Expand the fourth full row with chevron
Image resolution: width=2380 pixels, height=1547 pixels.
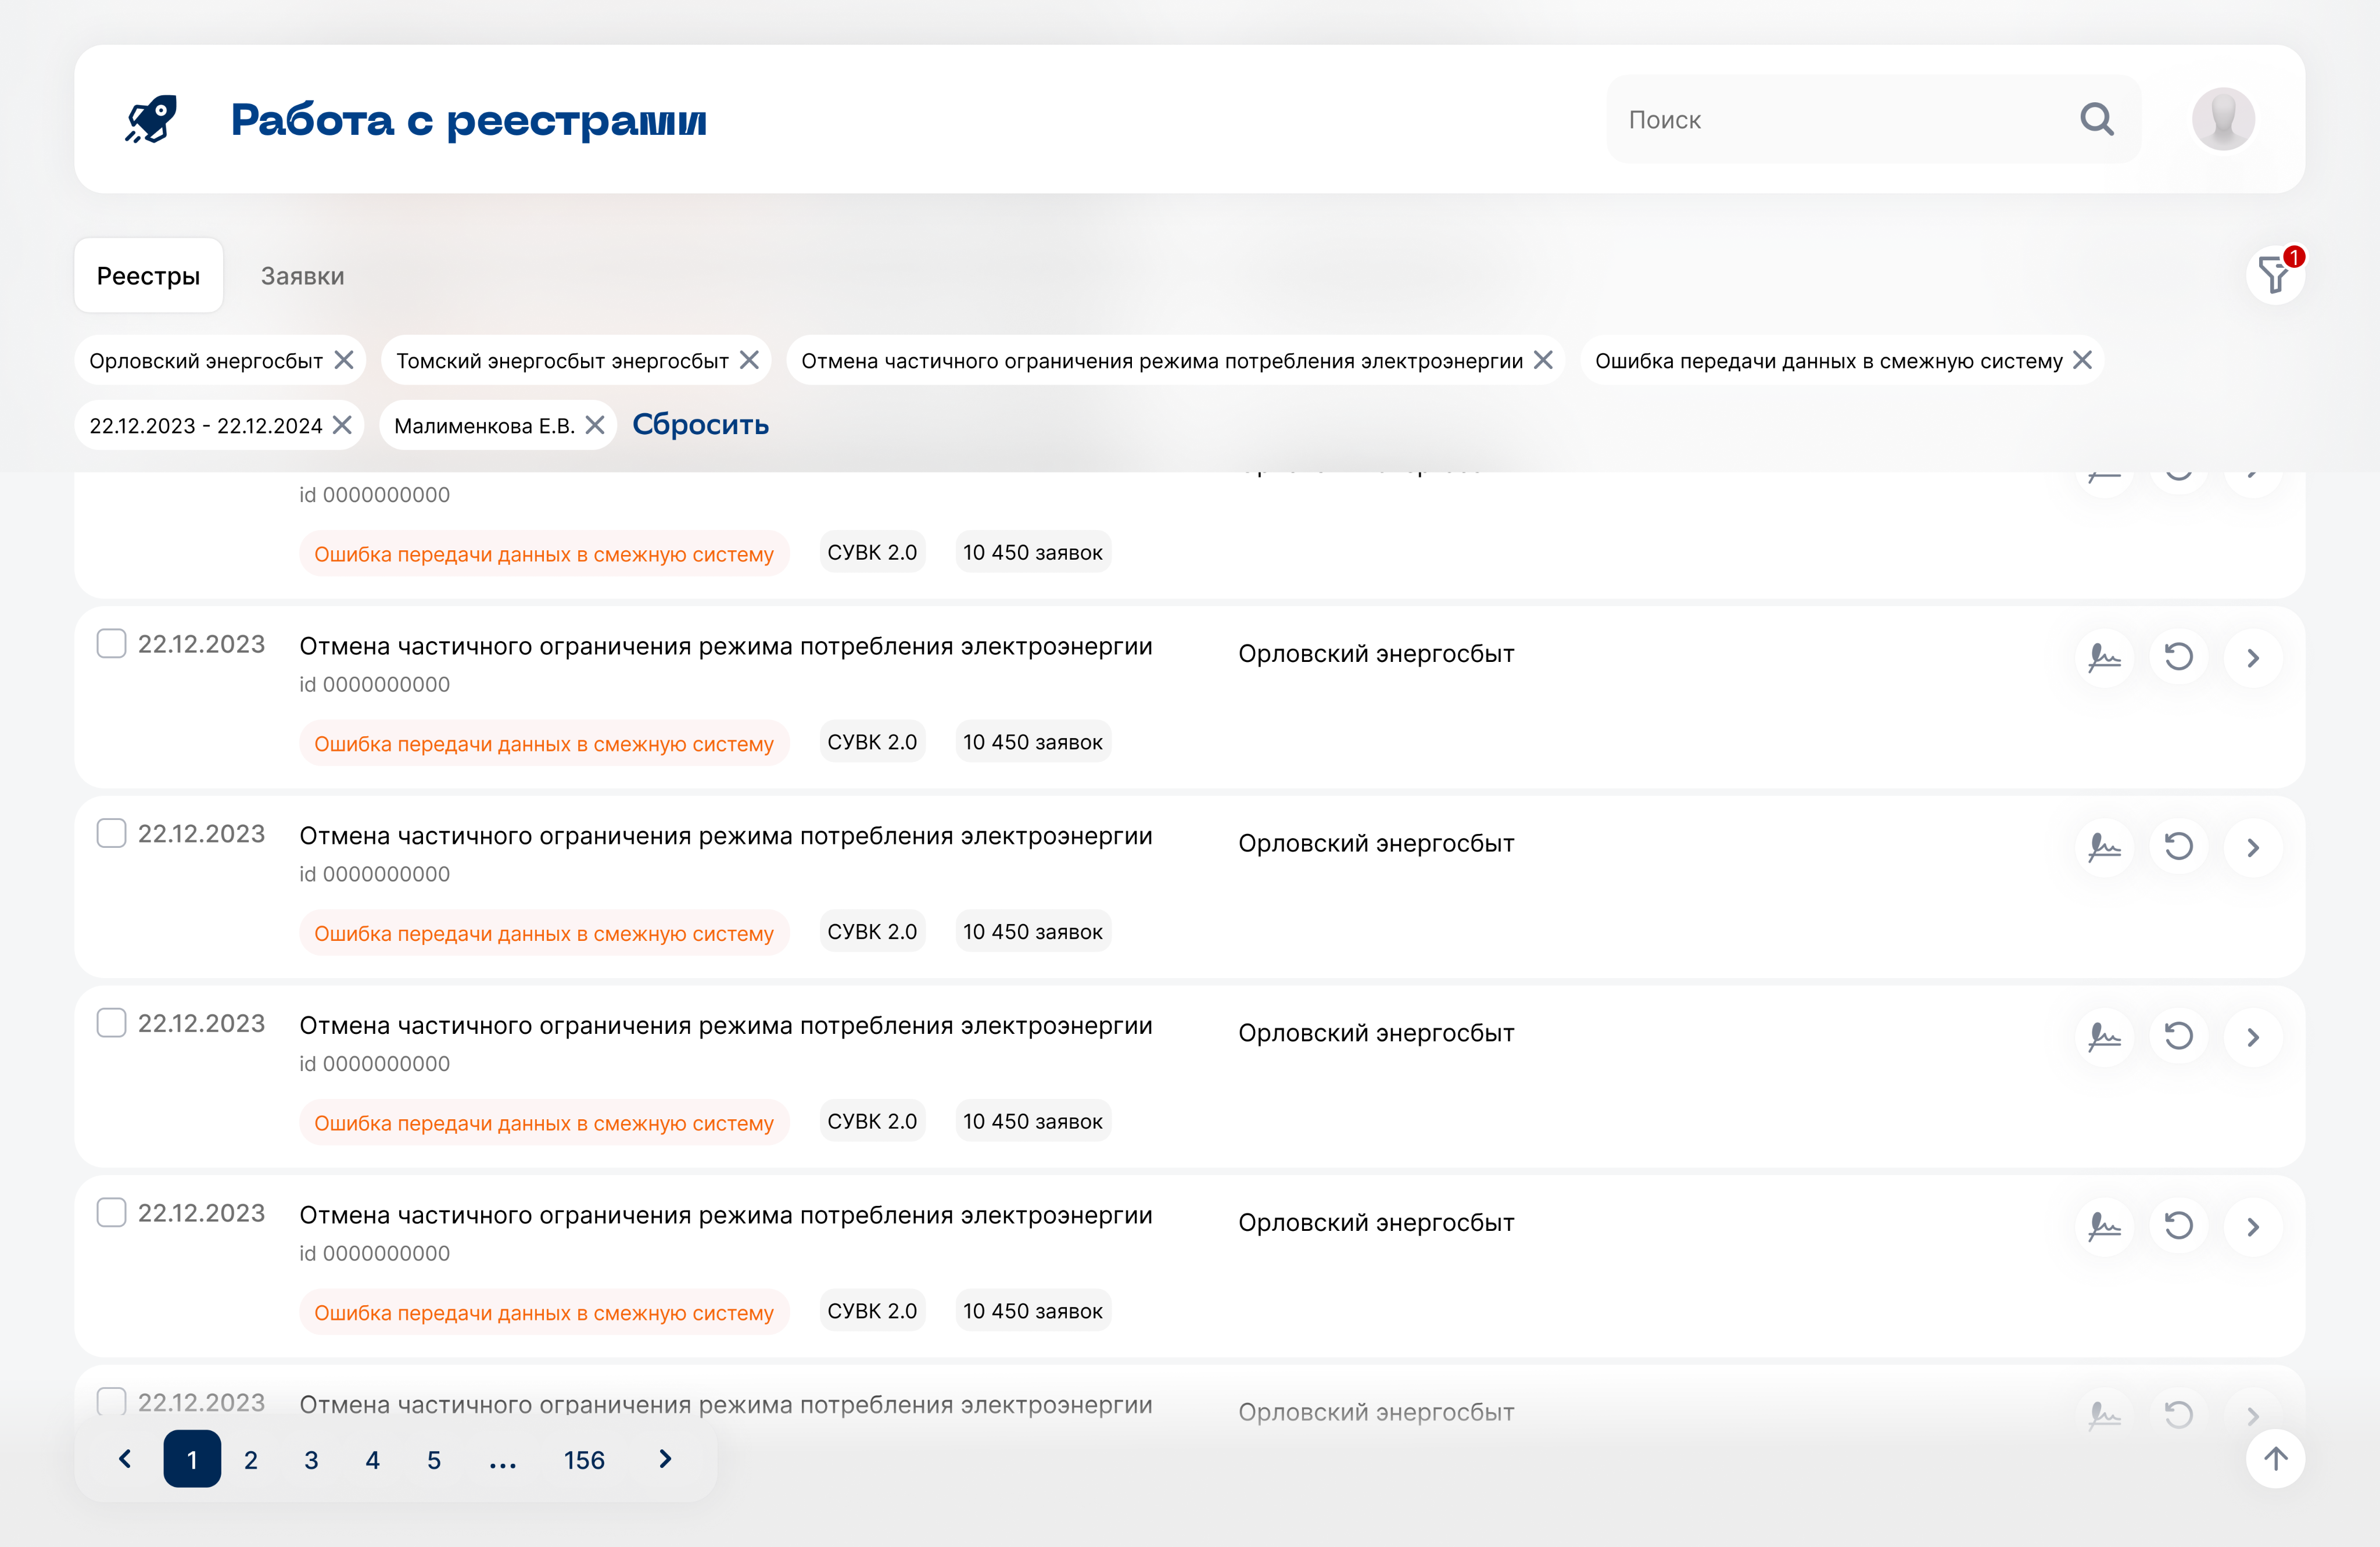2252,1226
